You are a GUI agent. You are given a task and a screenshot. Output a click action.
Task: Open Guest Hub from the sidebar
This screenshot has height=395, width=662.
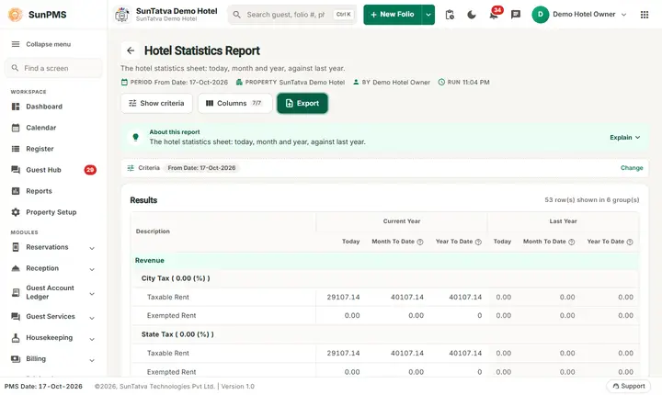point(53,170)
